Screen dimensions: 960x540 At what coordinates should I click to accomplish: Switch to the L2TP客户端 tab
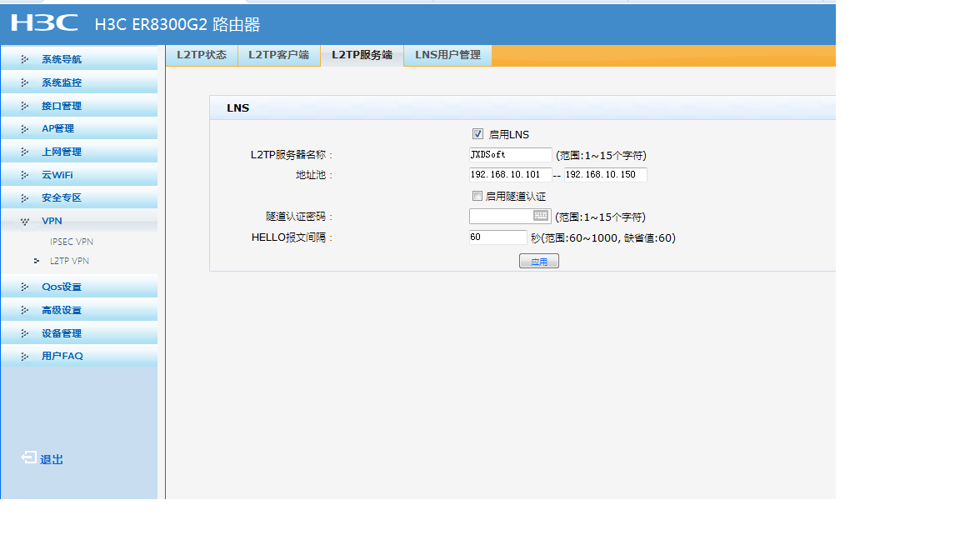tap(278, 55)
